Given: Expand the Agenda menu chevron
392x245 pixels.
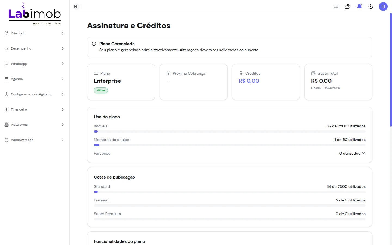Looking at the screenshot, I should coord(63,79).
